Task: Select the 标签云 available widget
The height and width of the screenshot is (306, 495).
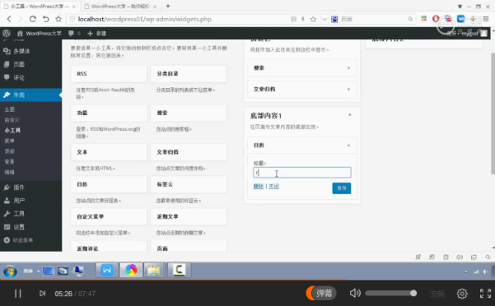Action: pyautogui.click(x=189, y=184)
